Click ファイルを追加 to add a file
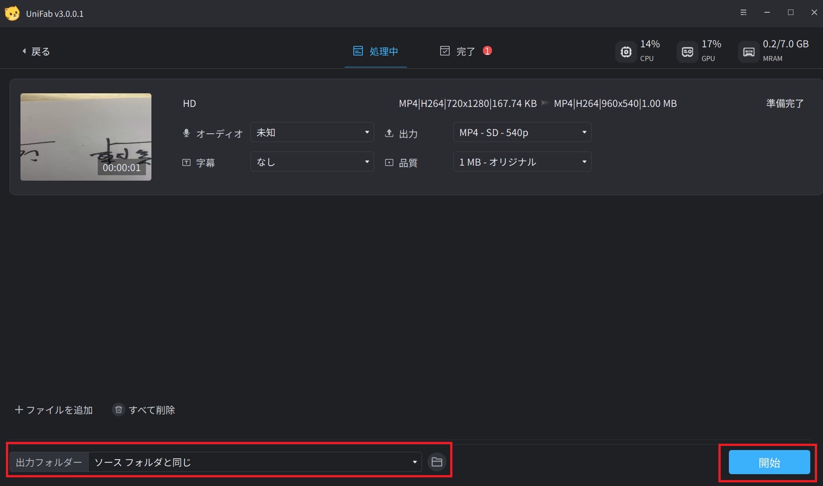Viewport: 823px width, 486px height. (54, 410)
